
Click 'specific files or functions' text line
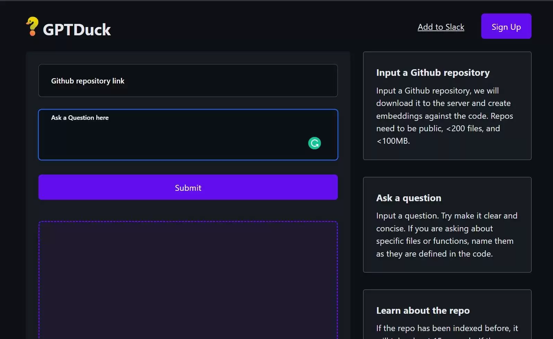pos(445,241)
